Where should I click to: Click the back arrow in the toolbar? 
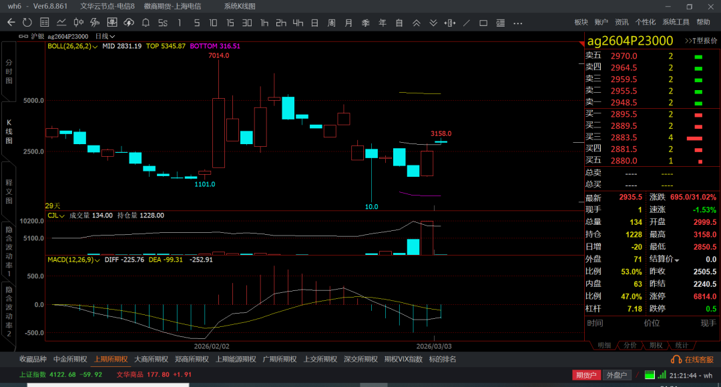11,22
